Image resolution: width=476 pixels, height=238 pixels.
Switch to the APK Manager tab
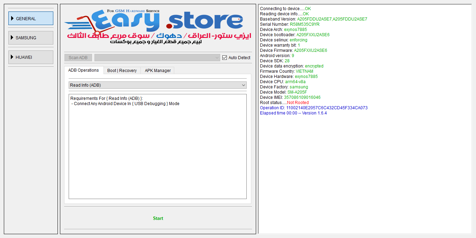tap(158, 71)
